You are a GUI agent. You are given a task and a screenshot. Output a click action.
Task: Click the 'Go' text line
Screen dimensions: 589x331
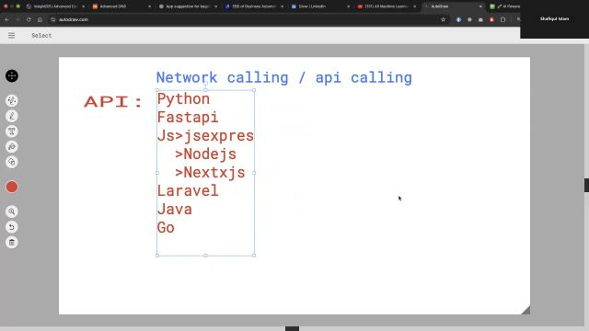tap(166, 228)
